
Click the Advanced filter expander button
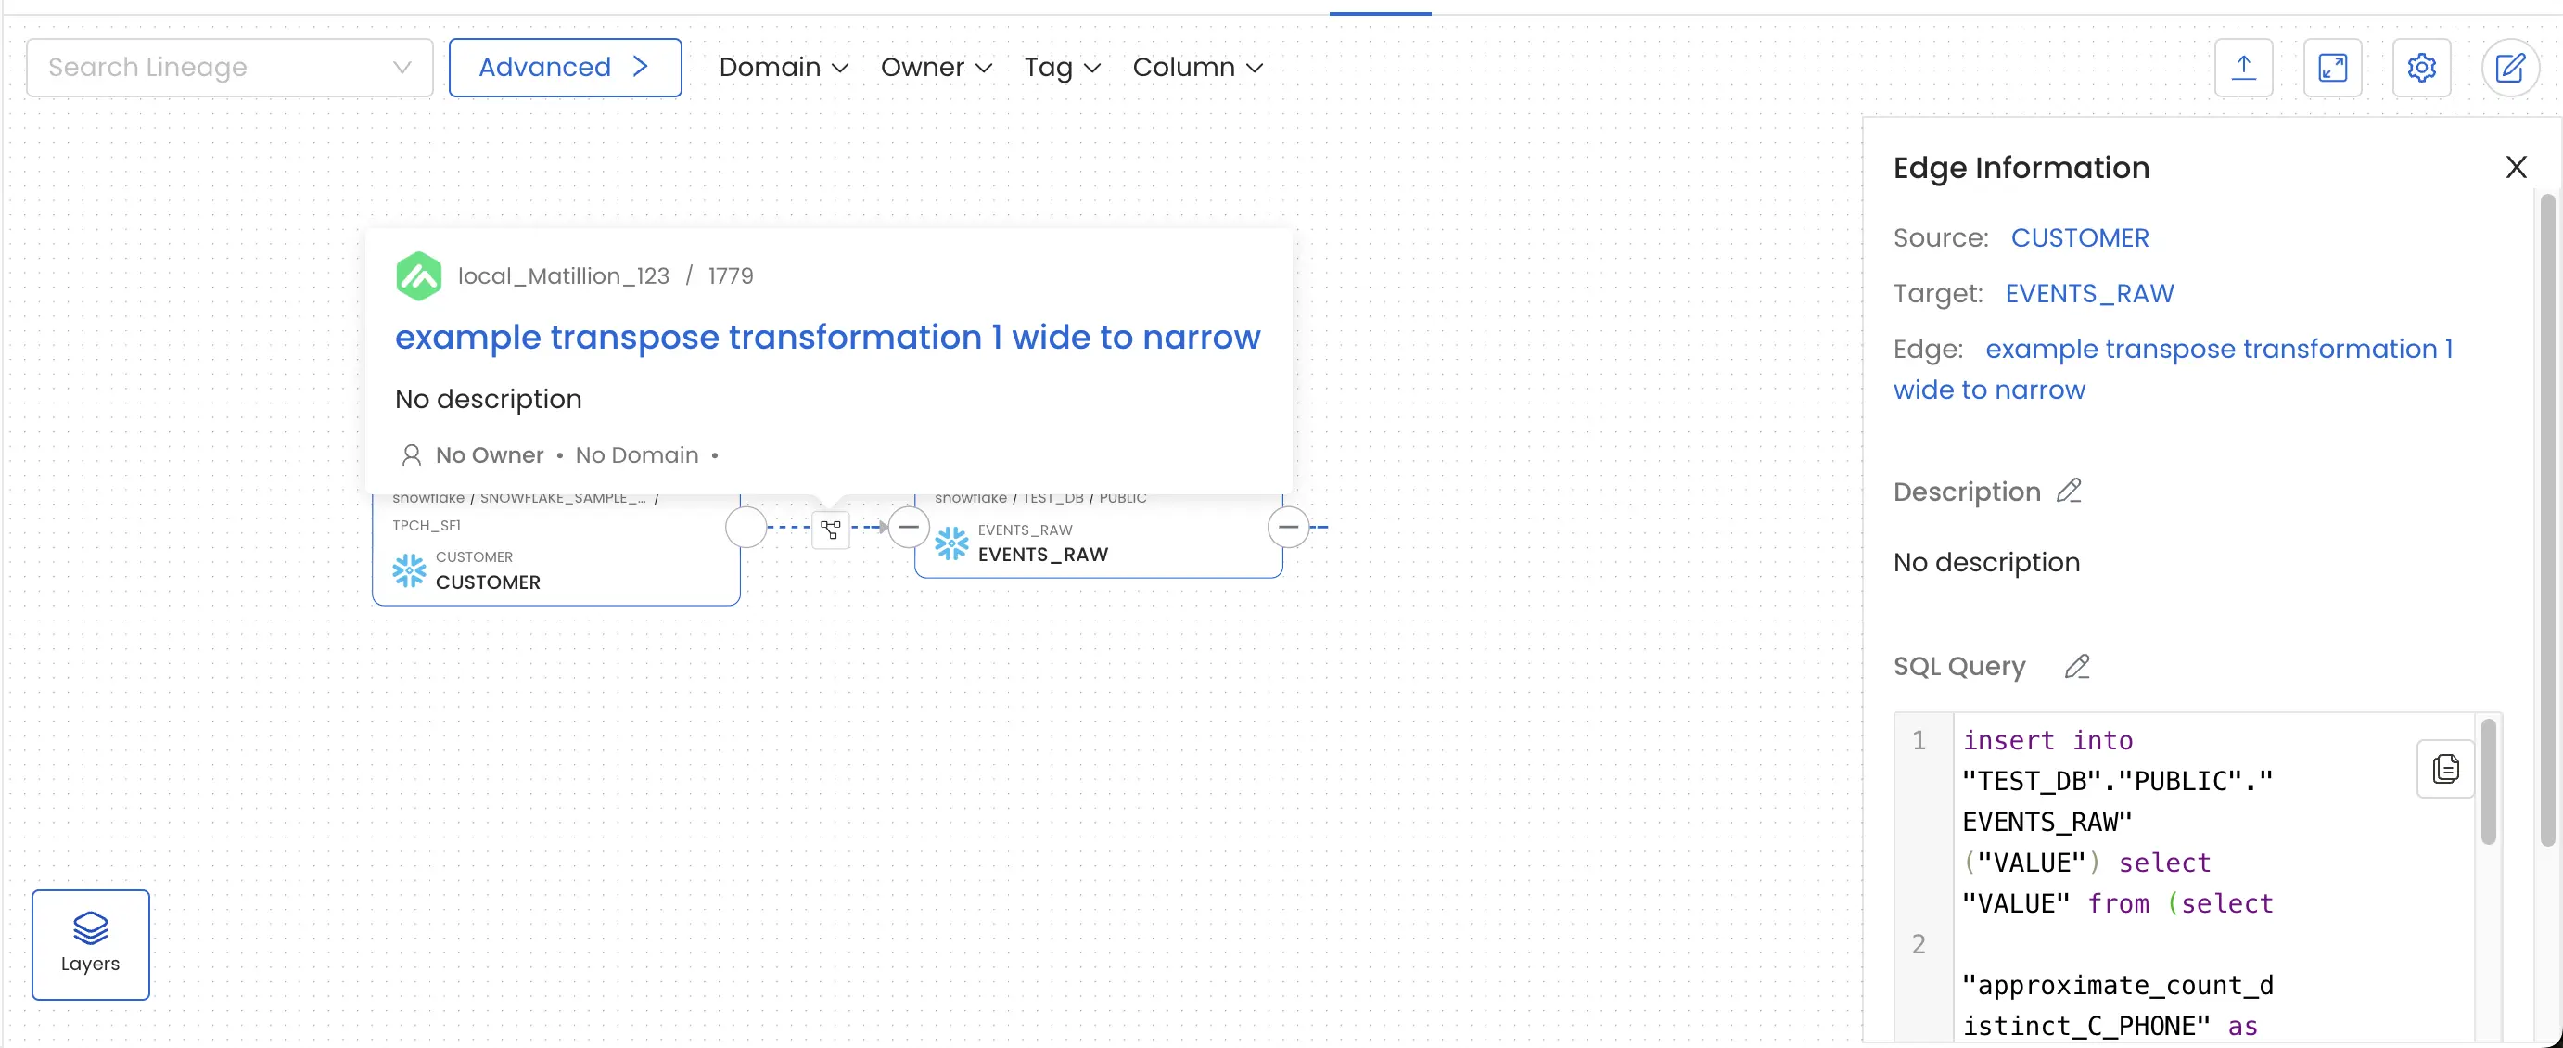[566, 67]
